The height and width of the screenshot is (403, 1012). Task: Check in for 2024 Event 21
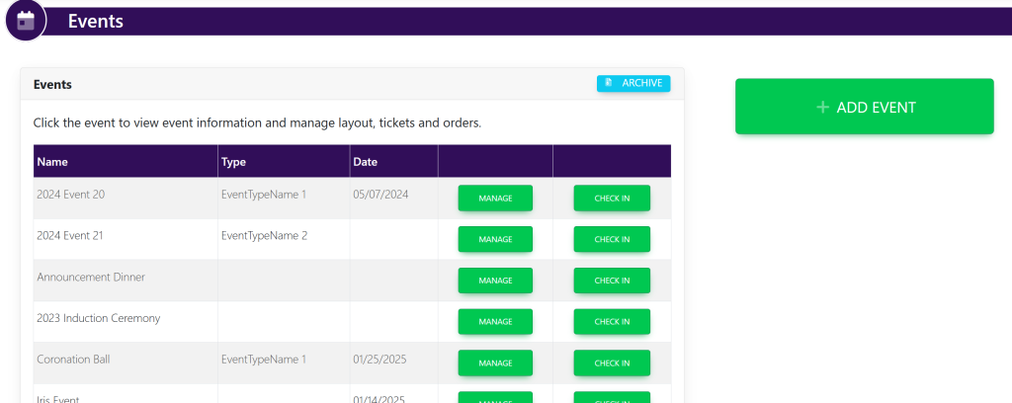click(x=612, y=239)
